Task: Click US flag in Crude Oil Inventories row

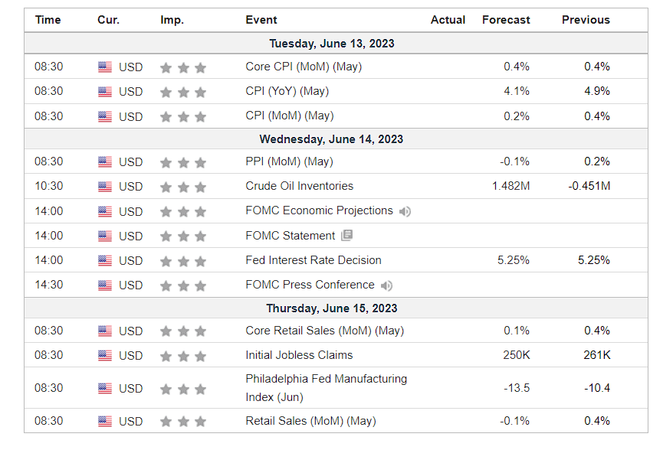Action: point(105,187)
